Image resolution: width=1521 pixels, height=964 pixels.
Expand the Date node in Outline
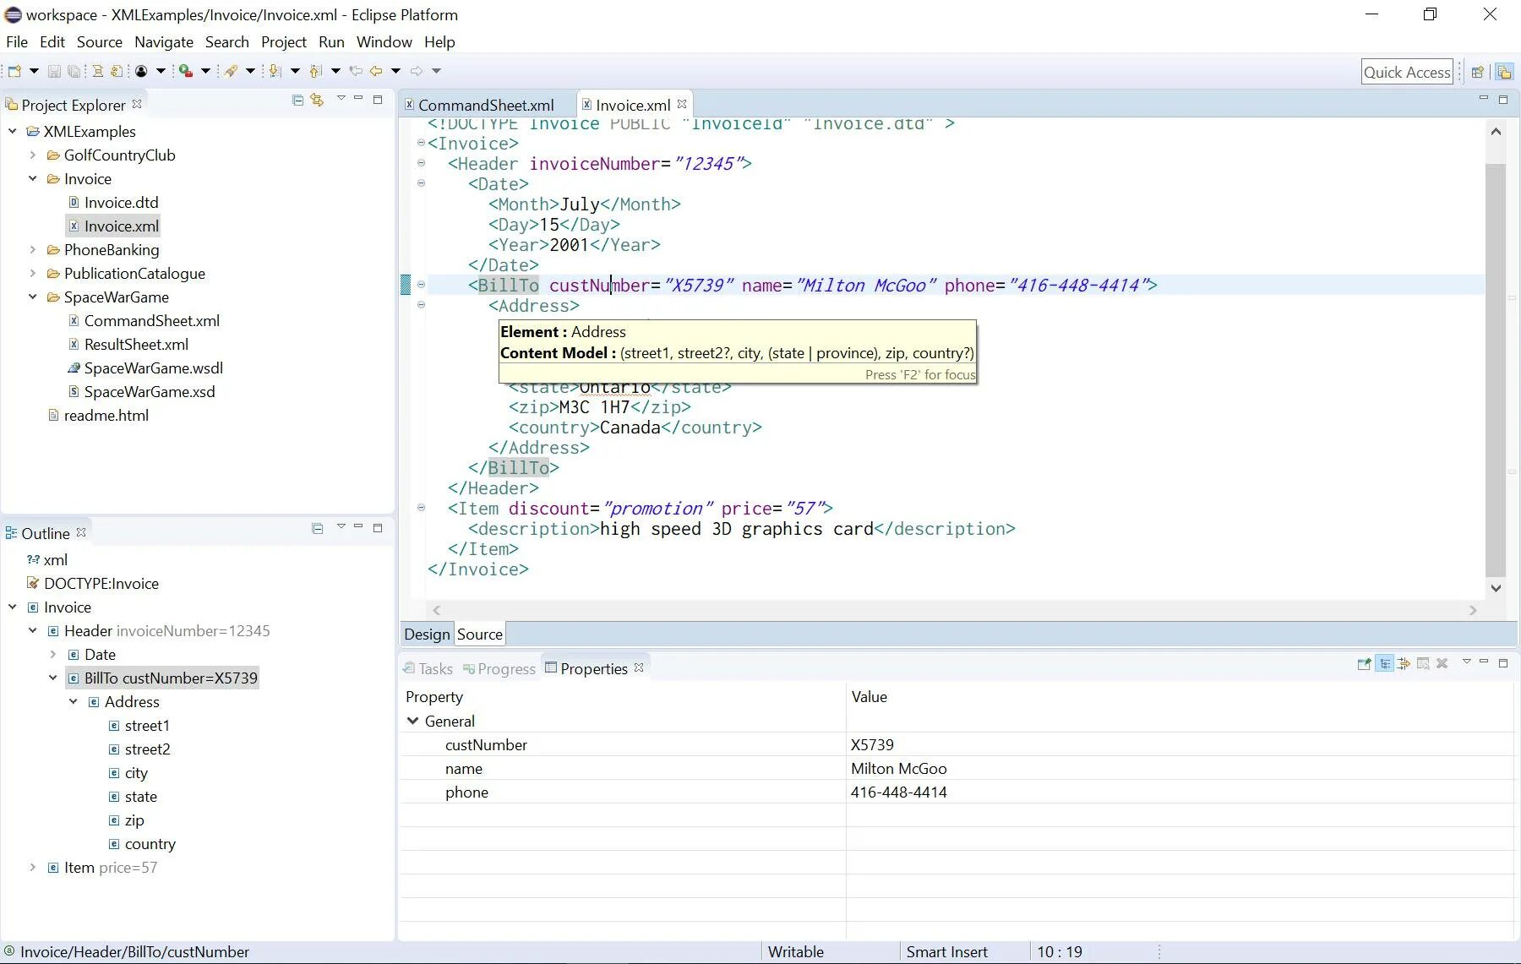tap(53, 654)
